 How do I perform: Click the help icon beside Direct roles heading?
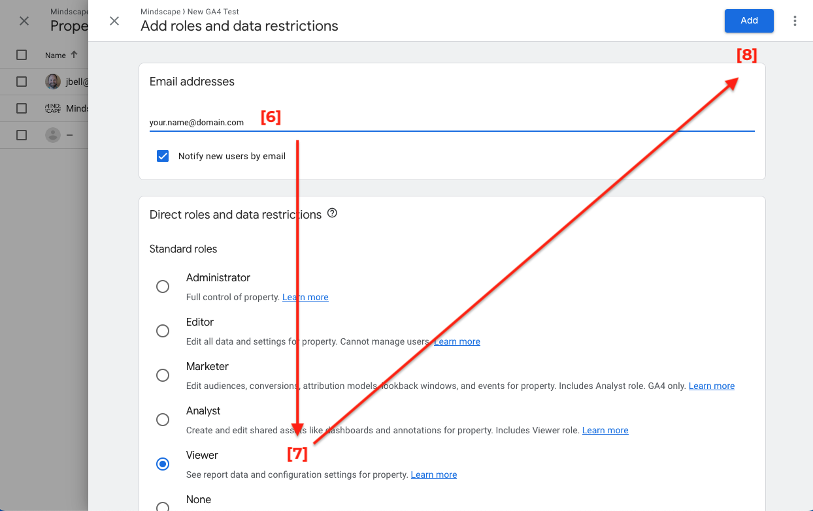(332, 213)
